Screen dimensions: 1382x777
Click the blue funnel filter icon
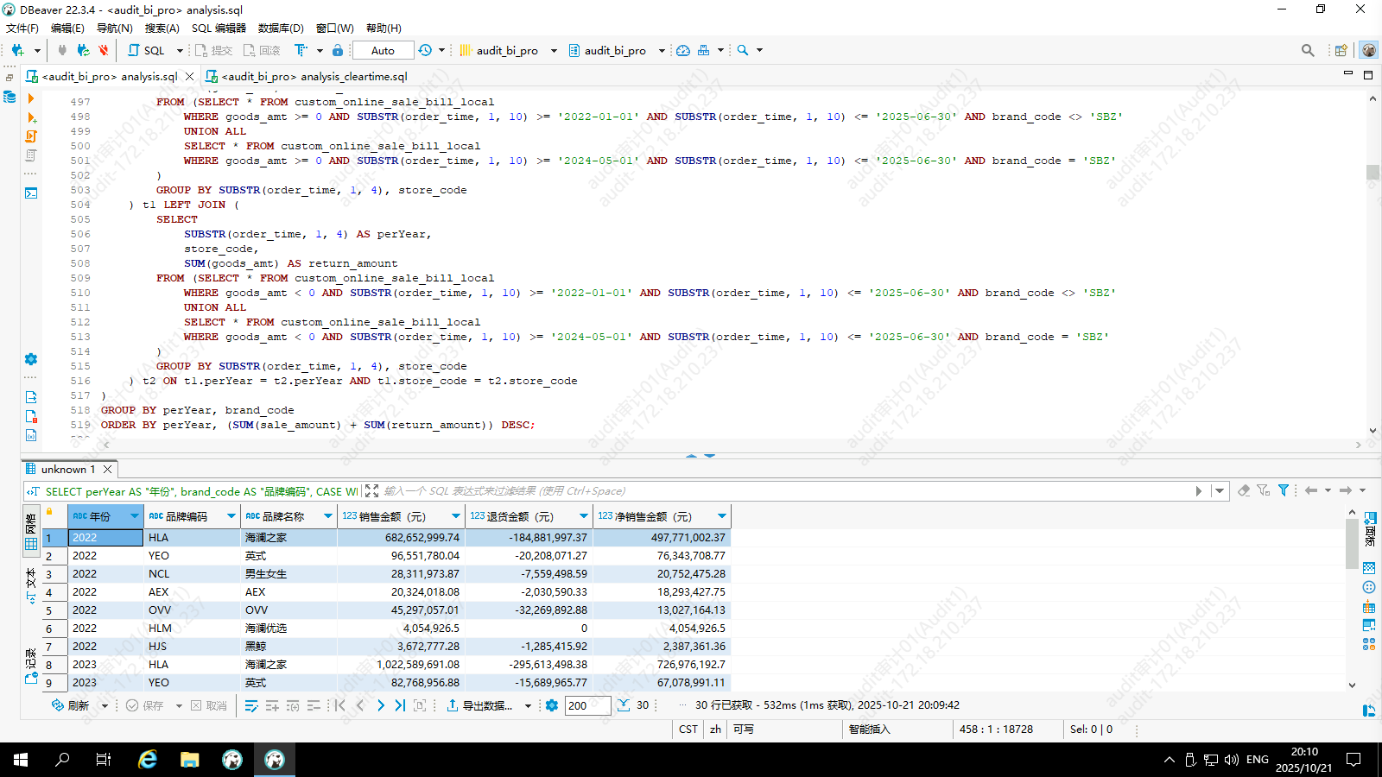[x=1284, y=490]
